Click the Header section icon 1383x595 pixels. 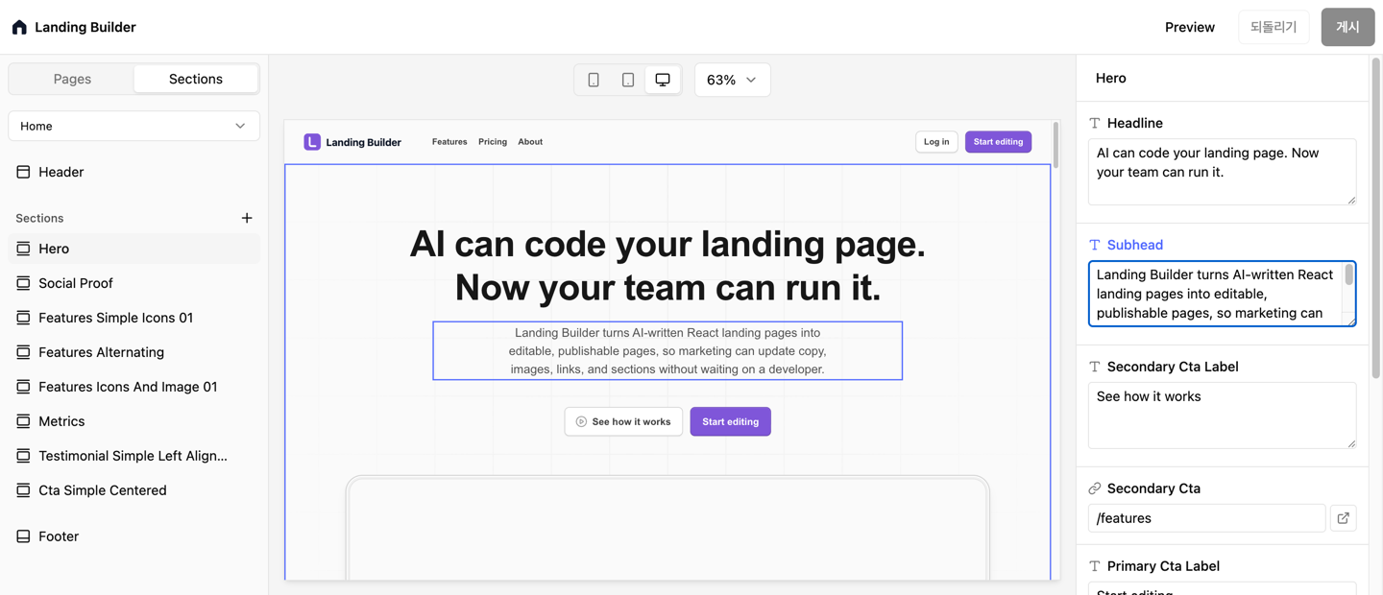pyautogui.click(x=23, y=172)
